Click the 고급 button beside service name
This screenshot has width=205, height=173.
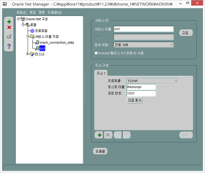click(x=186, y=33)
